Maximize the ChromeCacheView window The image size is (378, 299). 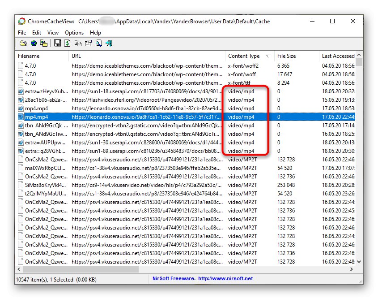[x=332, y=21]
